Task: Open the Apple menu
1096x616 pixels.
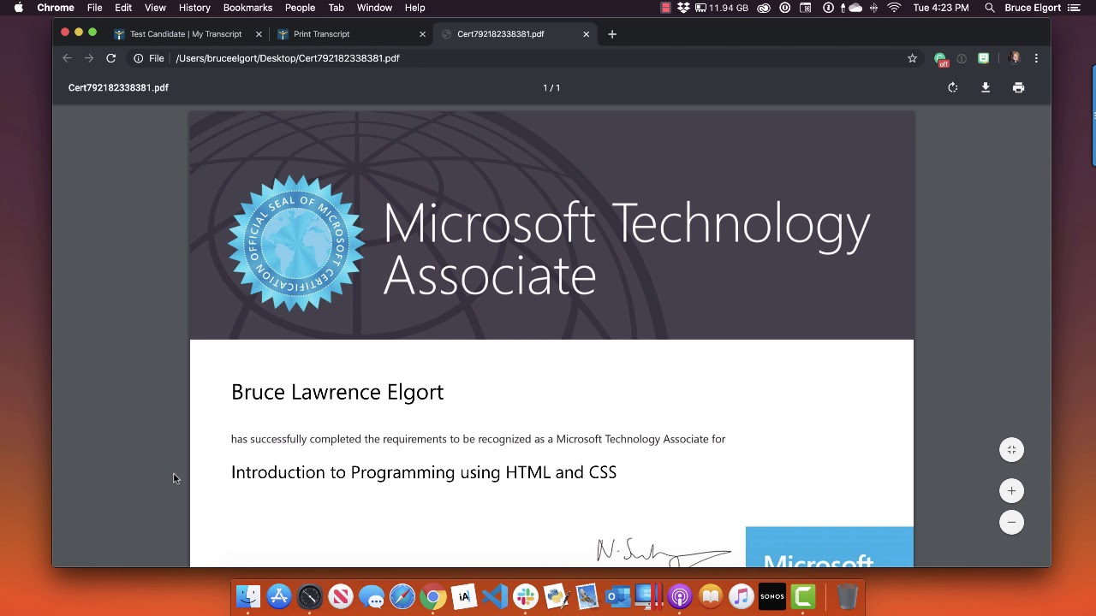Action: (x=18, y=8)
